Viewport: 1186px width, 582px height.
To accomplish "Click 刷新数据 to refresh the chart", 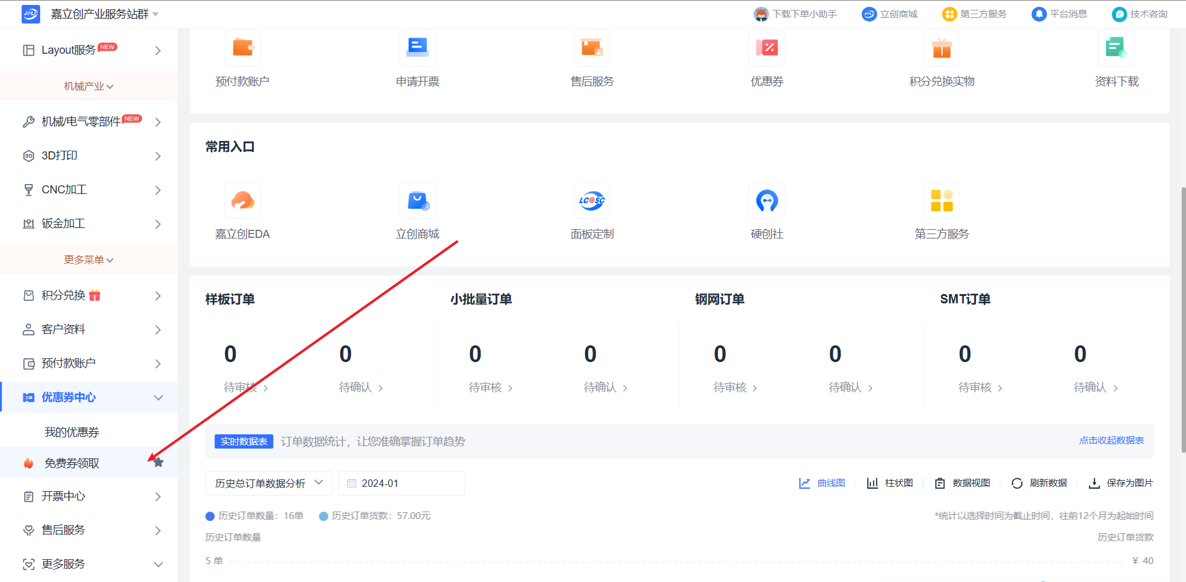I will click(x=1039, y=483).
